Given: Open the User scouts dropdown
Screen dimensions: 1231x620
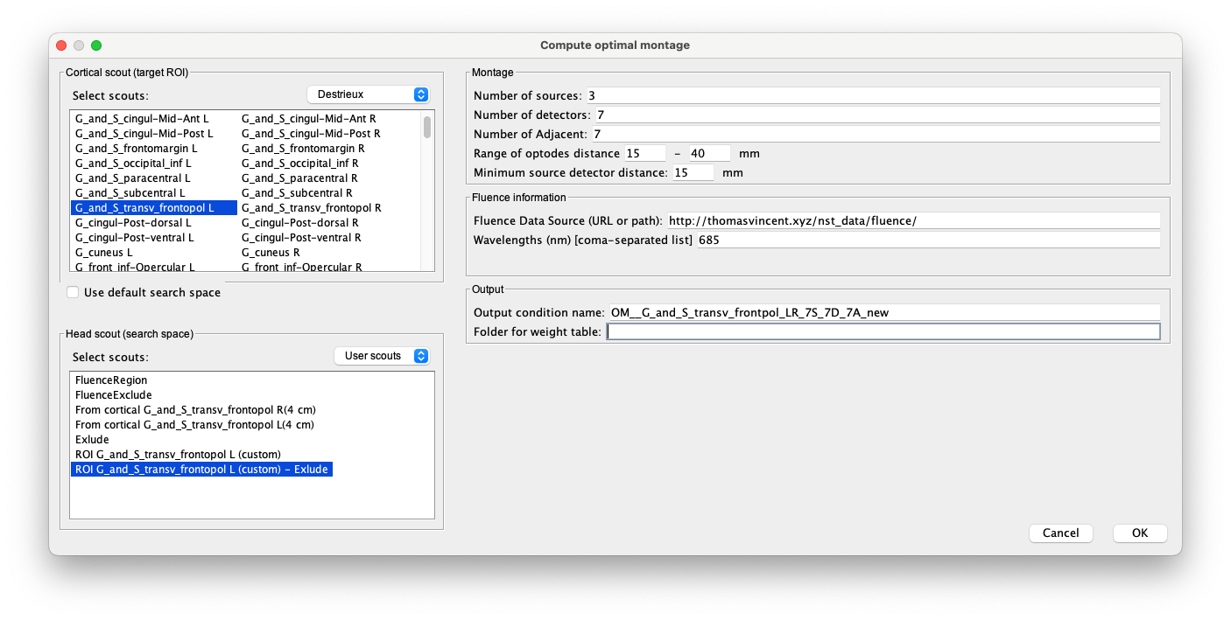Looking at the screenshot, I should pos(382,356).
